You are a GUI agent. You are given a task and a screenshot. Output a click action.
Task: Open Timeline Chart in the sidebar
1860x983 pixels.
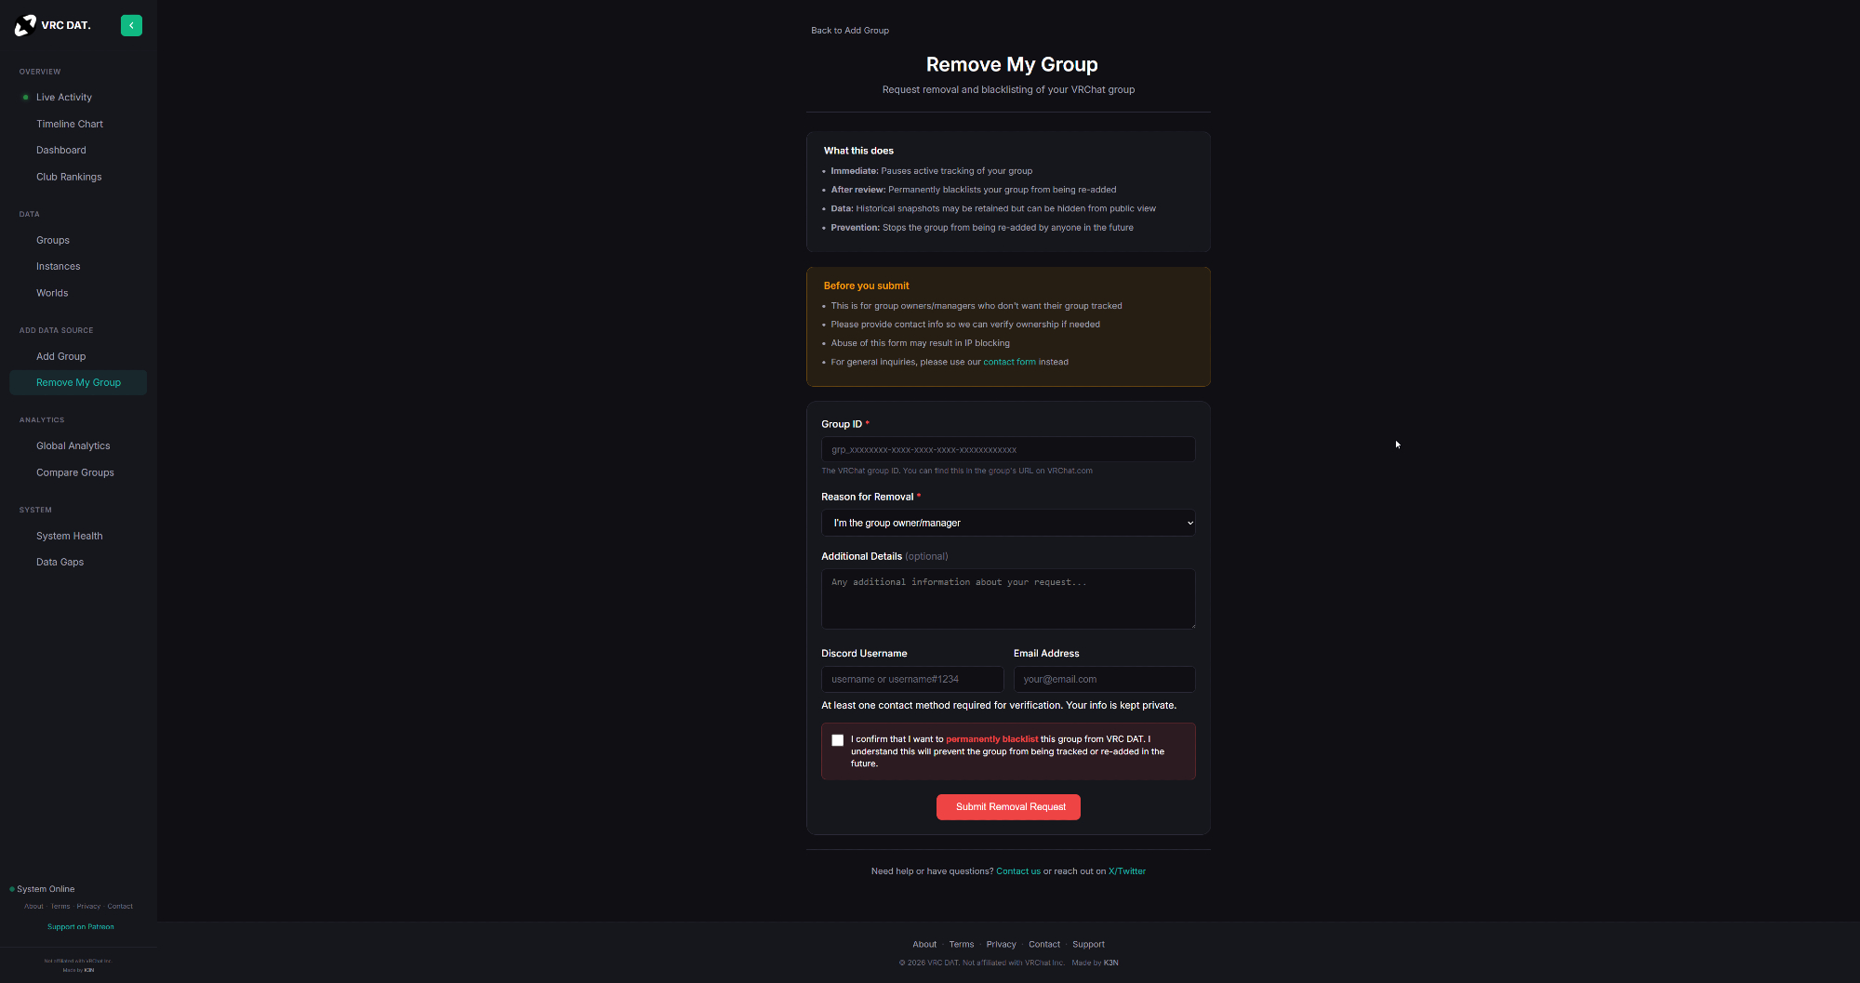(x=70, y=124)
